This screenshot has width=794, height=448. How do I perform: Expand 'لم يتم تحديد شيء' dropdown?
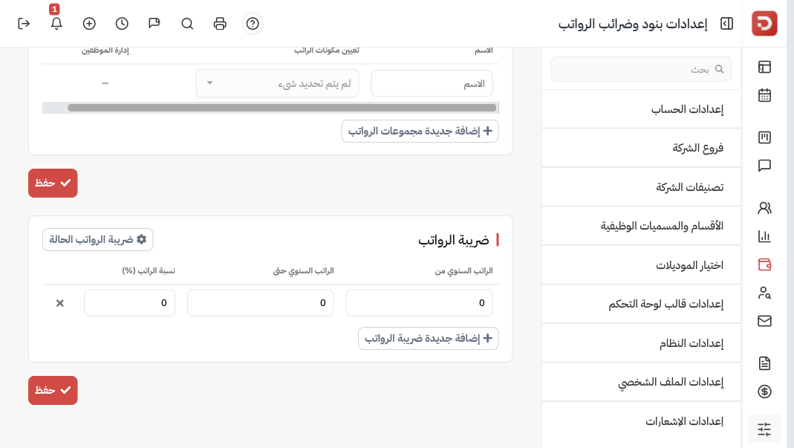278,83
